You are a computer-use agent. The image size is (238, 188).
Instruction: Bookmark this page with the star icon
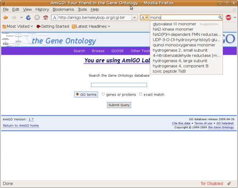[129, 18]
